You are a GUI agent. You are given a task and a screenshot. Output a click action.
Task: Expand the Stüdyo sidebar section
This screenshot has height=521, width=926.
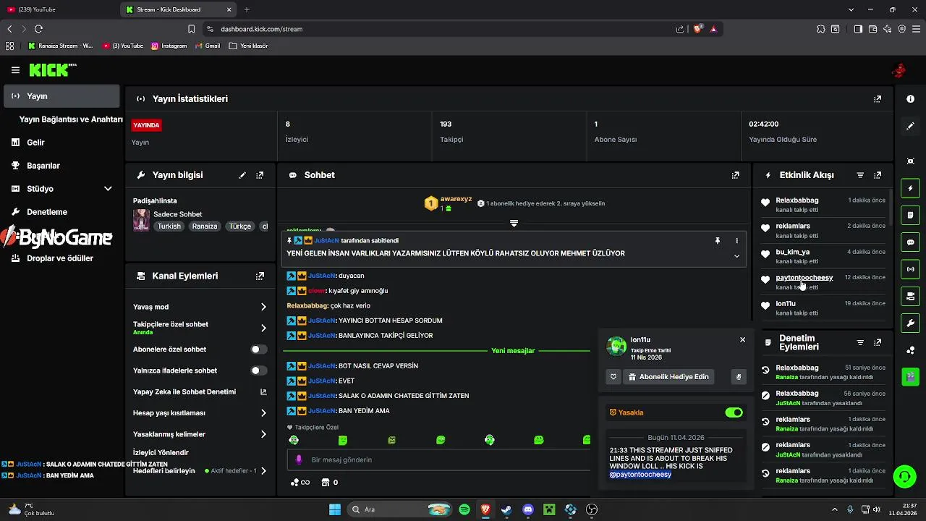[x=108, y=189]
